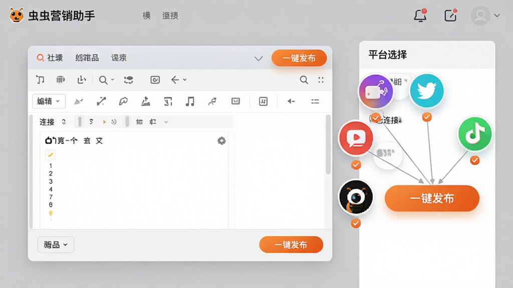Click the first bracket icon in upper toolbar
The height and width of the screenshot is (288, 513).
coord(40,79)
